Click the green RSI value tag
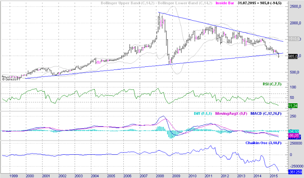Image resolution: width=304 pixels, height=178 pixels. pyautogui.click(x=293, y=105)
